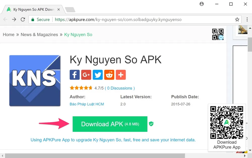Click the vertical scrollbar thumb

coord(250,45)
